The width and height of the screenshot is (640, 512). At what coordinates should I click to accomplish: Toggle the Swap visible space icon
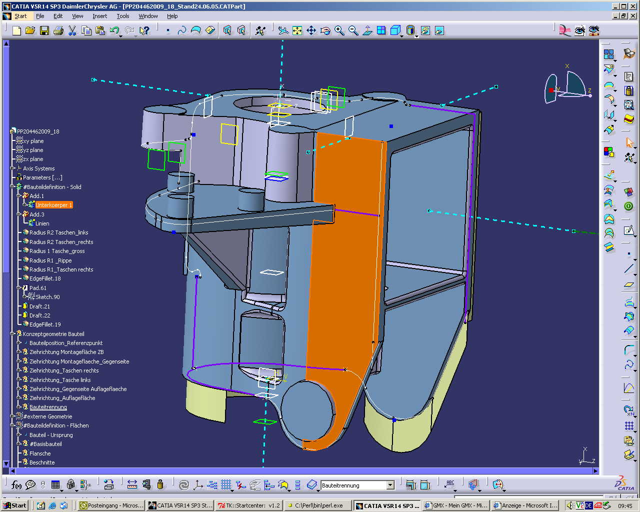pos(593,31)
